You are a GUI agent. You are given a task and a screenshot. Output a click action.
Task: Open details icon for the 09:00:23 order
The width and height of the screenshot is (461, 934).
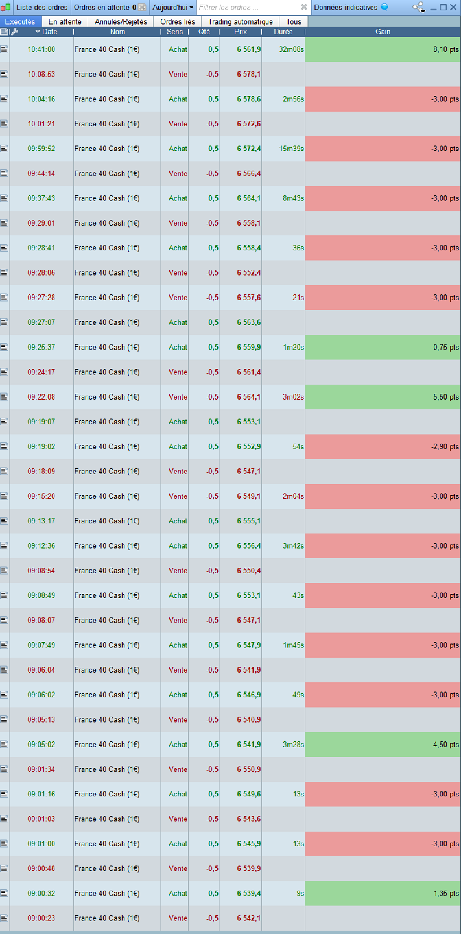tap(5, 918)
